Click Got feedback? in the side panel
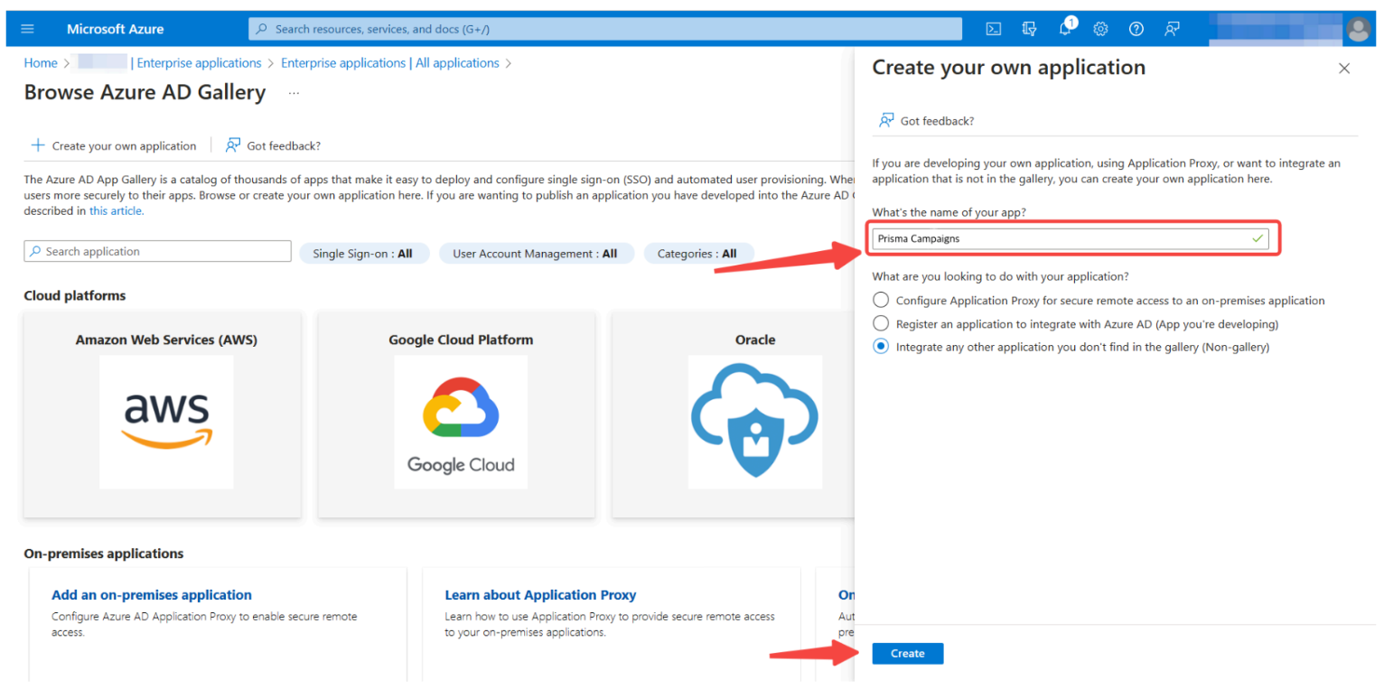The image size is (1384, 689). tap(937, 121)
